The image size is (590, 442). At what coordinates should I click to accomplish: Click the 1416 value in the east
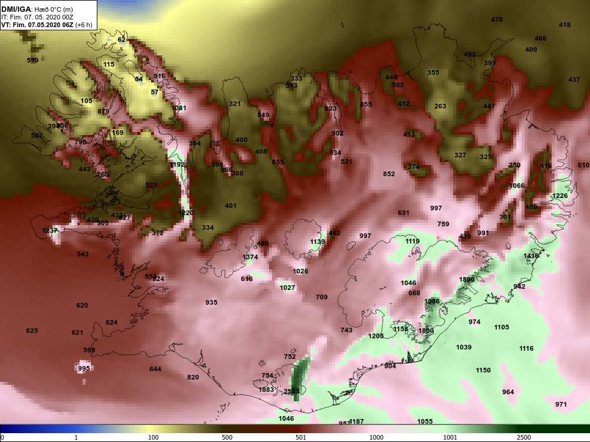tap(531, 256)
